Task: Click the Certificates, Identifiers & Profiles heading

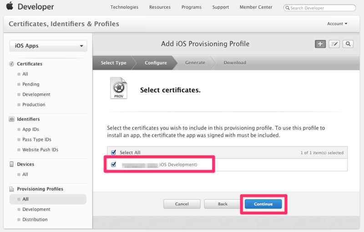Action: pos(64,24)
